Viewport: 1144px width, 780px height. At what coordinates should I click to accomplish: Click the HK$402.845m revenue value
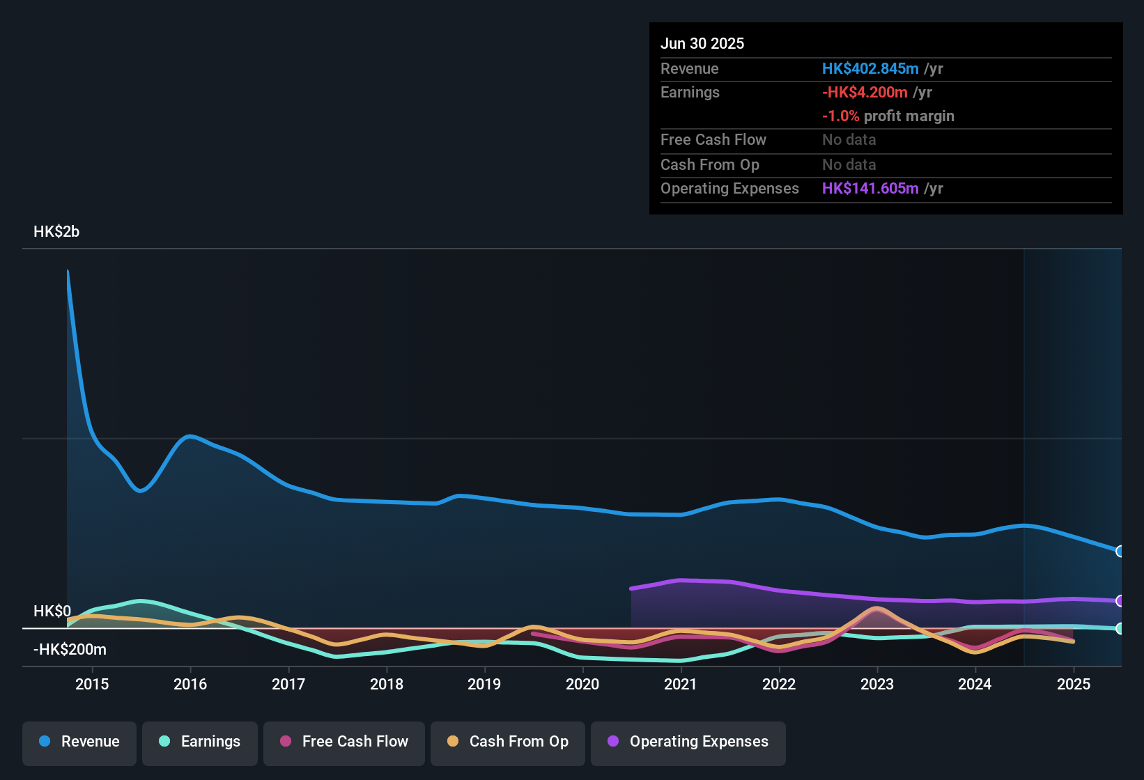(869, 69)
